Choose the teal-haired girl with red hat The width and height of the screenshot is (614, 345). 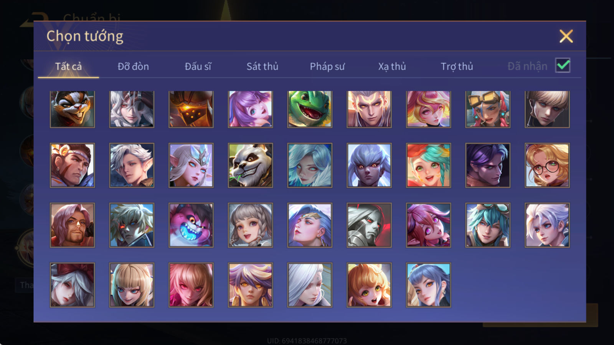click(428, 165)
